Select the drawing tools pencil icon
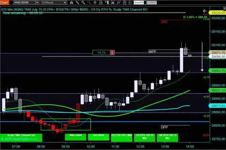Image resolution: width=226 pixels, height=150 pixels. [77, 3]
